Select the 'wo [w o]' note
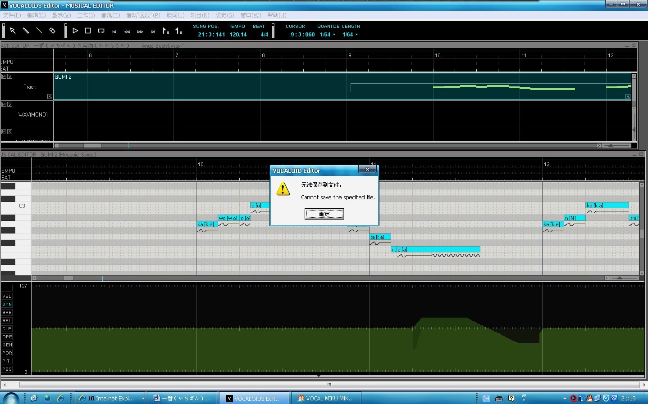This screenshot has height=404, width=648. point(228,218)
